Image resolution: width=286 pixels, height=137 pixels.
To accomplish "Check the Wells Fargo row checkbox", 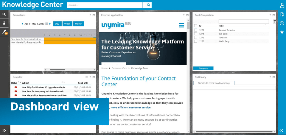I will tap(196, 41).
